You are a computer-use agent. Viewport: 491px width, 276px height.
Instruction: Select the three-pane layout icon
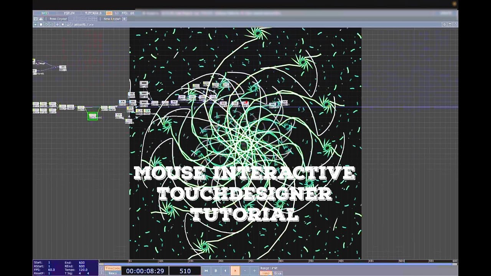click(x=89, y=19)
